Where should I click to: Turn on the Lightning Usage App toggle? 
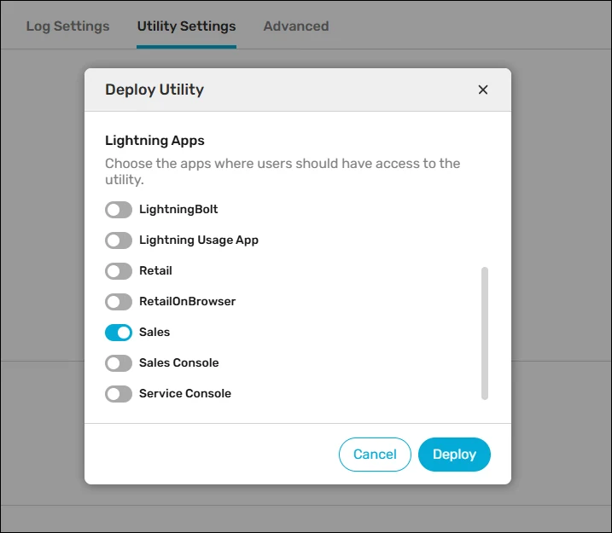[119, 240]
